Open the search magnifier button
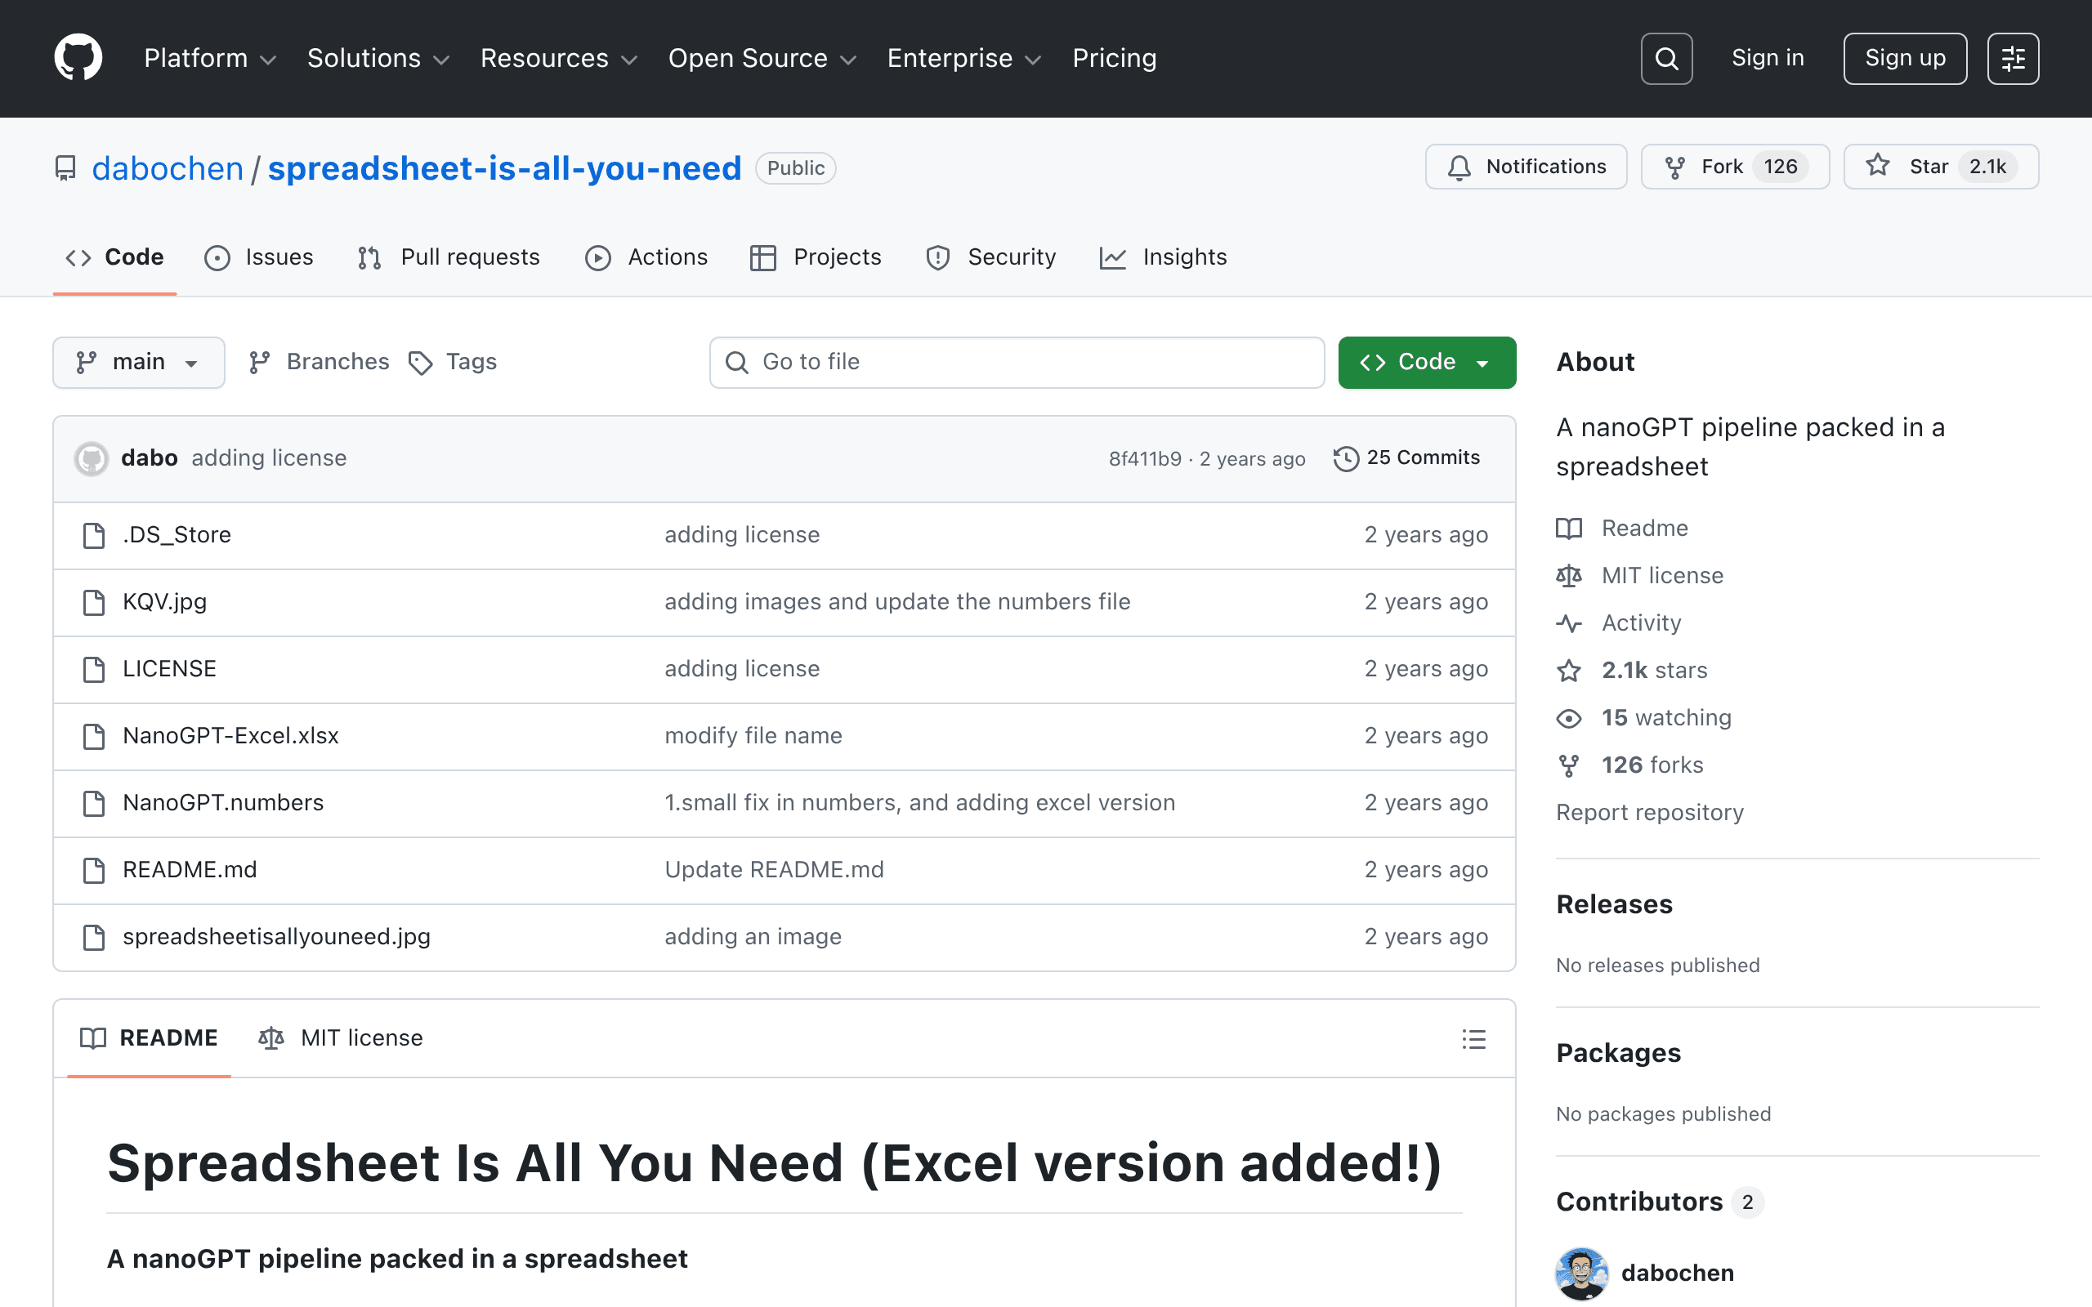2092x1307 pixels. tap(1665, 59)
